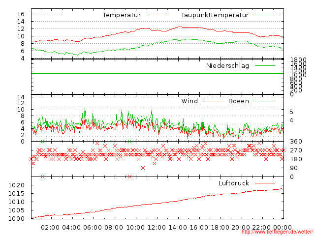315x236 pixels.
Task: Click the 18:00 time axis label
Action: tap(220, 227)
